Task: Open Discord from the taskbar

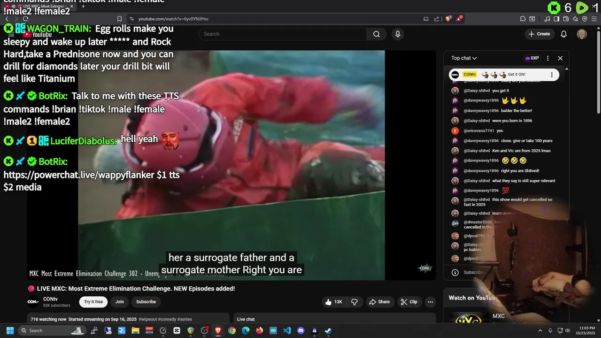Action: [301, 330]
